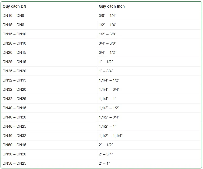Viewport: 203px width, 169px height.
Task: Click the "Quy cách DN" column header
Action: click(x=14, y=6)
